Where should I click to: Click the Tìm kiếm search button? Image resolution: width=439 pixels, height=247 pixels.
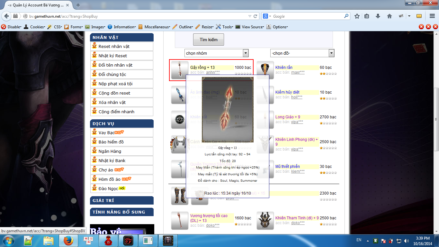[x=209, y=40]
